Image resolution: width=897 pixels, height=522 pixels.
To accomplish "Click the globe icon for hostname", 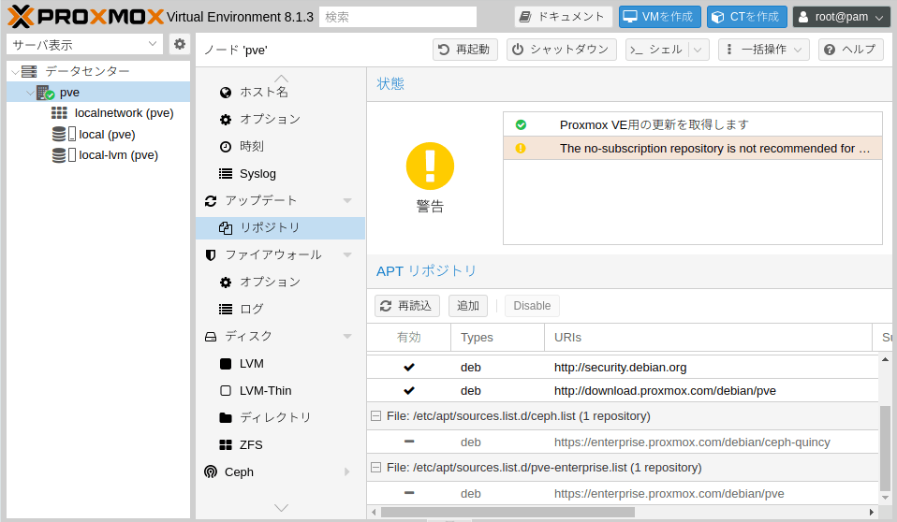I will (226, 92).
